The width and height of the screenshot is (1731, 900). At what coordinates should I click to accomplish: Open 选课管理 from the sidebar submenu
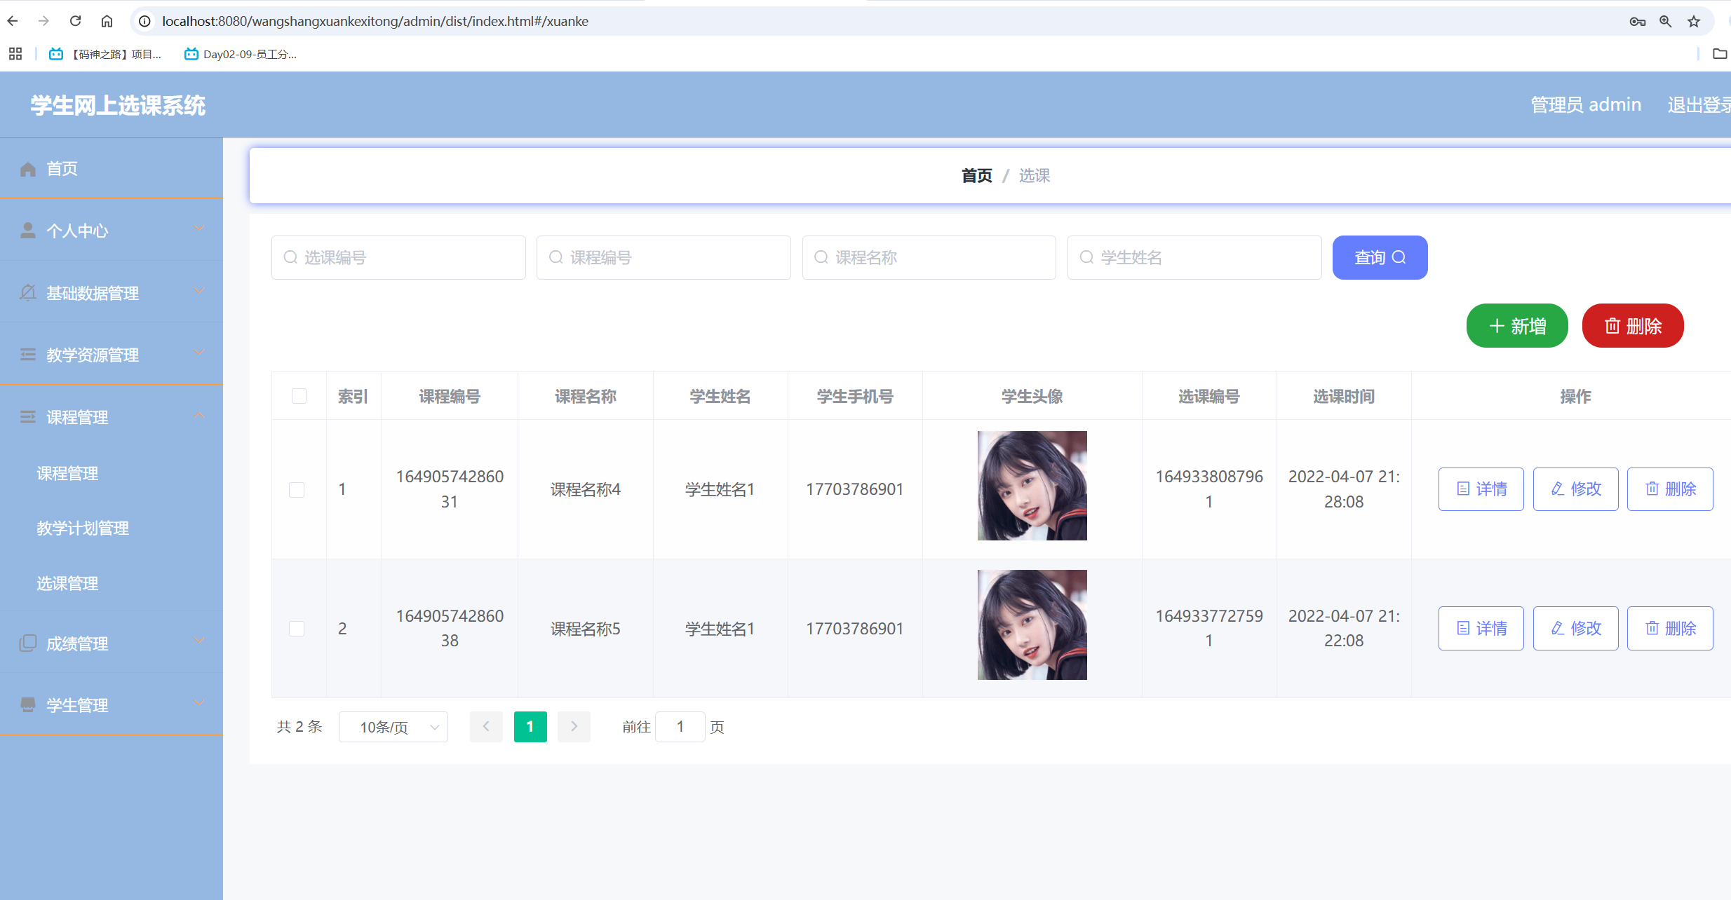(67, 582)
